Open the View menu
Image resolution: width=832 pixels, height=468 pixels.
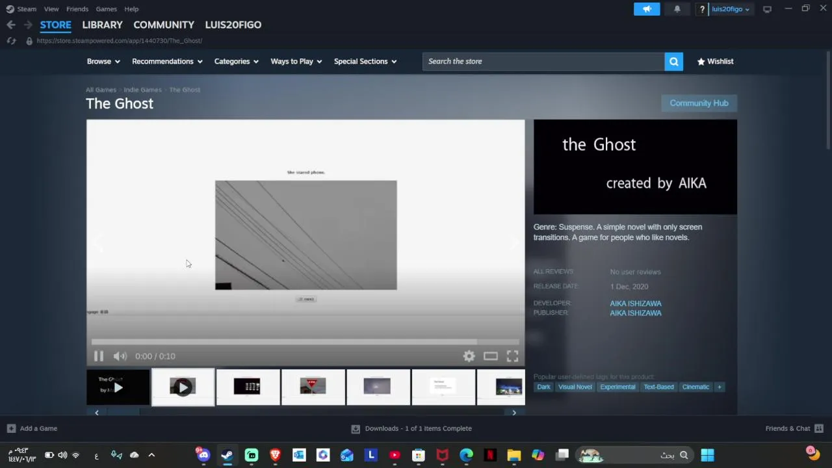coord(51,9)
